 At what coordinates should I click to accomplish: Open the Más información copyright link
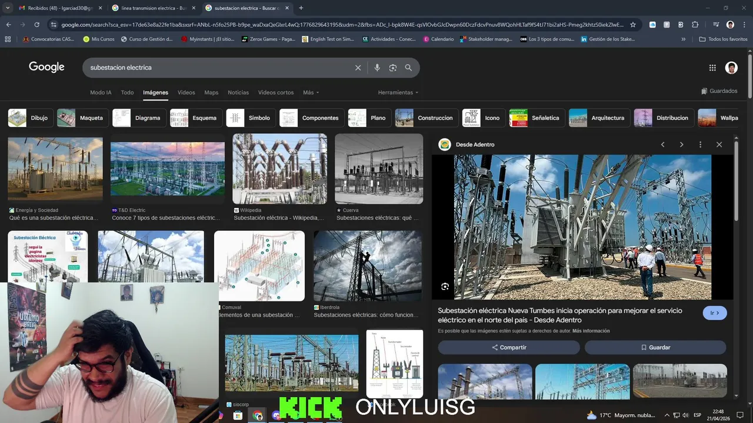[591, 331]
